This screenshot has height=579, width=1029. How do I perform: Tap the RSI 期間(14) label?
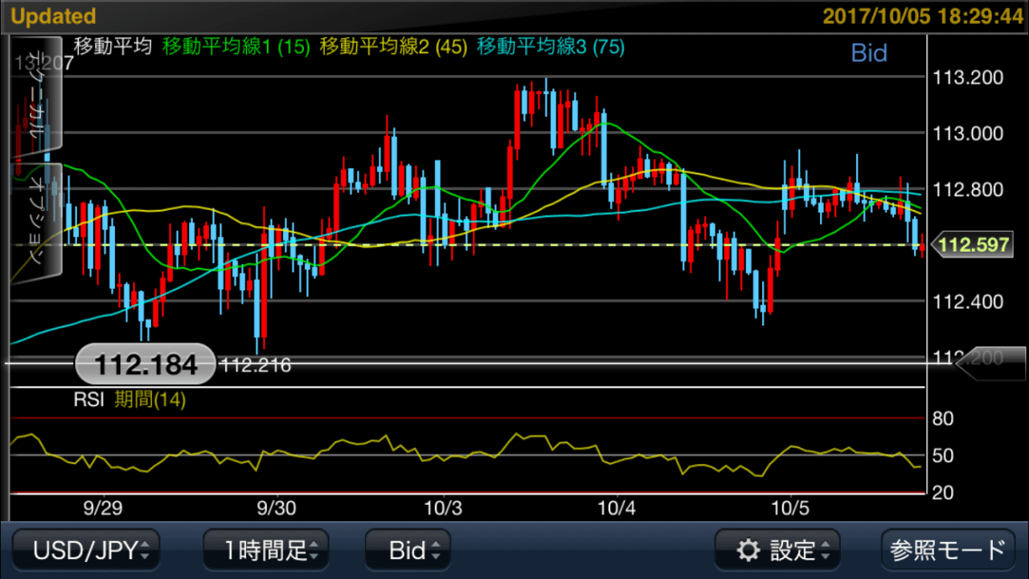(129, 400)
